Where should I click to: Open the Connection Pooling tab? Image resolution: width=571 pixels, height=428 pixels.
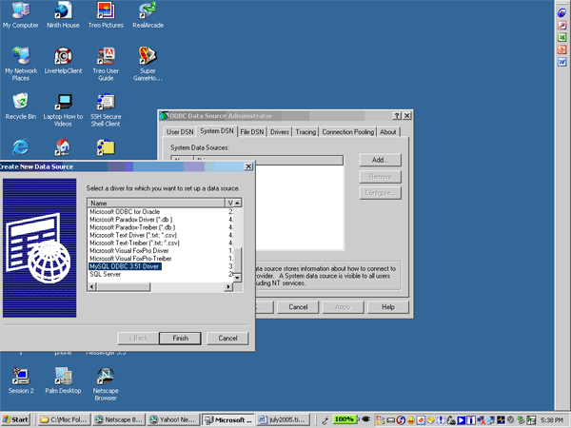pyautogui.click(x=347, y=132)
